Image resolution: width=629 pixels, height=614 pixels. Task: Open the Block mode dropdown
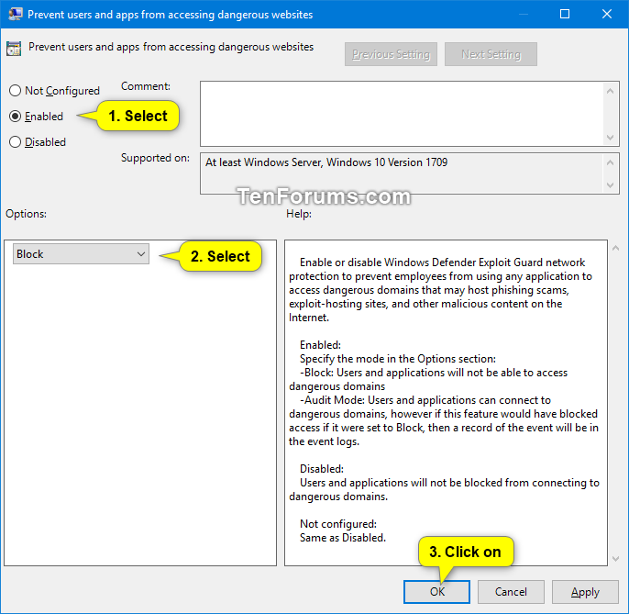tap(81, 254)
